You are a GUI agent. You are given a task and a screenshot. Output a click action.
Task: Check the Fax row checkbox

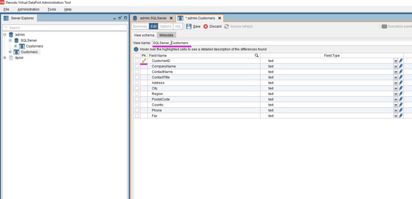pyautogui.click(x=137, y=116)
